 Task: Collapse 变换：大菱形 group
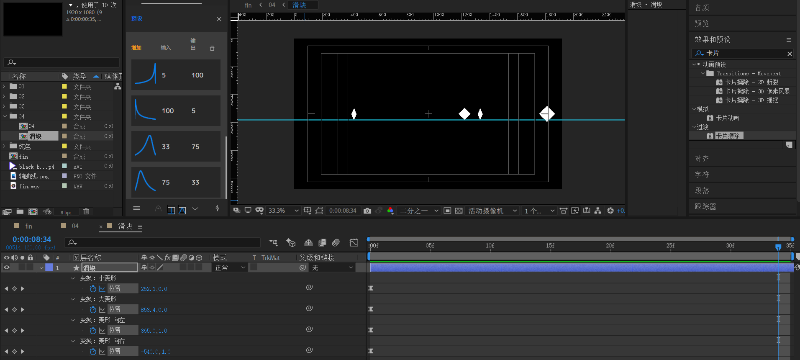point(73,299)
